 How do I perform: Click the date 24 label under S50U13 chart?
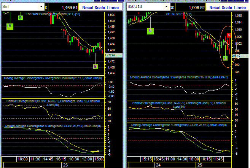(x=158, y=165)
